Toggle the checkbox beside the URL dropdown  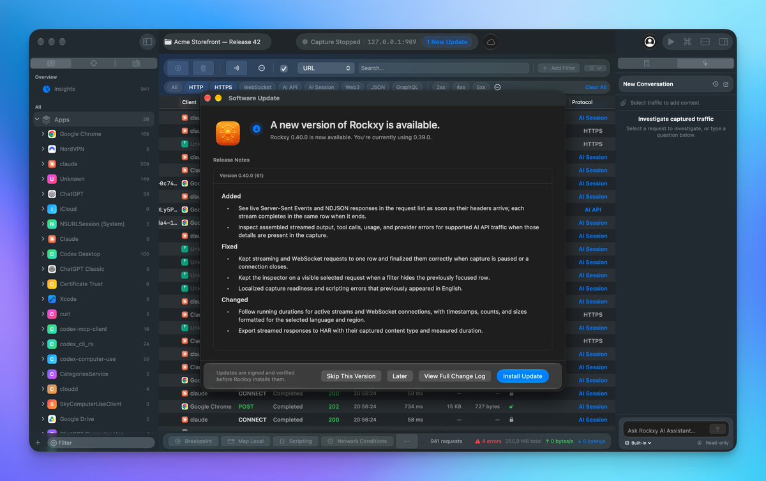point(284,68)
